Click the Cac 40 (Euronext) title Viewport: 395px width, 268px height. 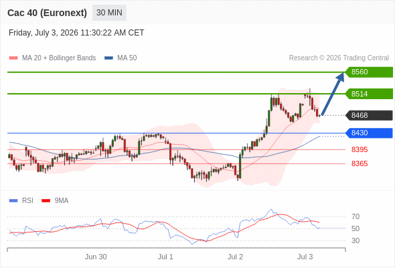(x=47, y=13)
